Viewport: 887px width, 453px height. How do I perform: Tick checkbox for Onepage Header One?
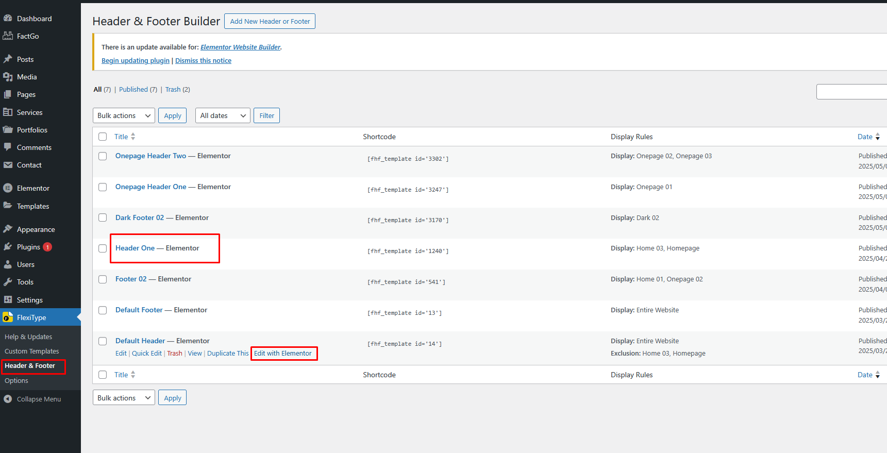tap(103, 187)
